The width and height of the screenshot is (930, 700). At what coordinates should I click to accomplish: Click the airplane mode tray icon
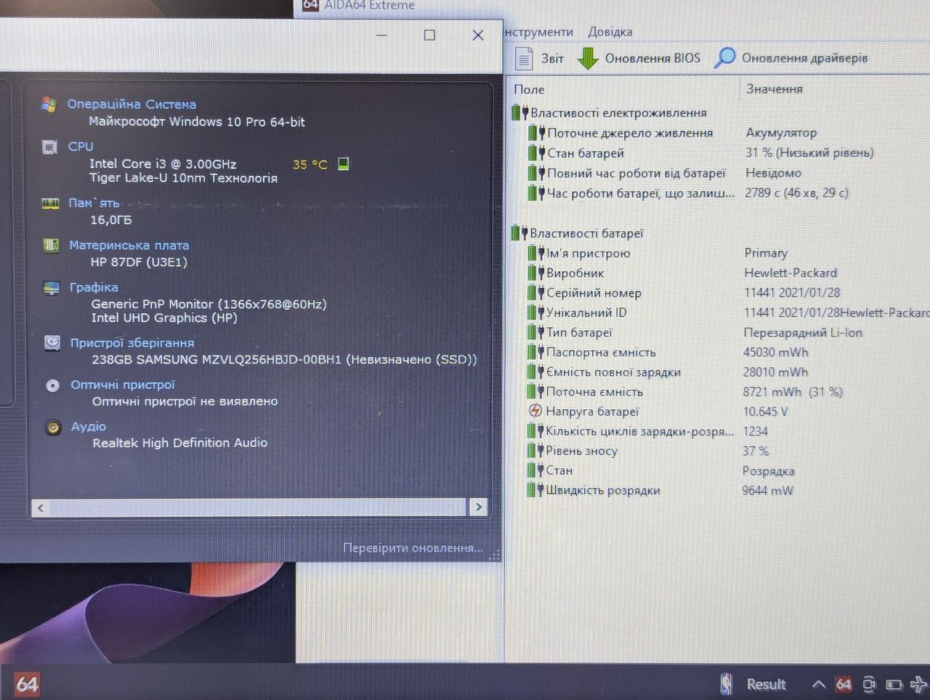coord(919,684)
